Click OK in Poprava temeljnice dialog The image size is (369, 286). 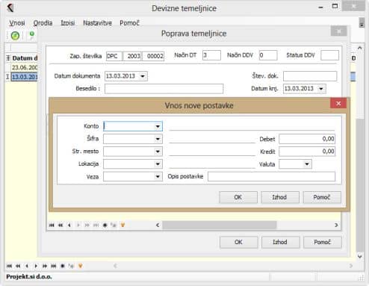pyautogui.click(x=238, y=242)
